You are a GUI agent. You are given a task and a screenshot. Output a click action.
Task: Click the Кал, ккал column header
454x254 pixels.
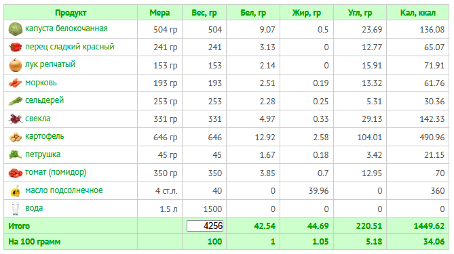pos(418,13)
